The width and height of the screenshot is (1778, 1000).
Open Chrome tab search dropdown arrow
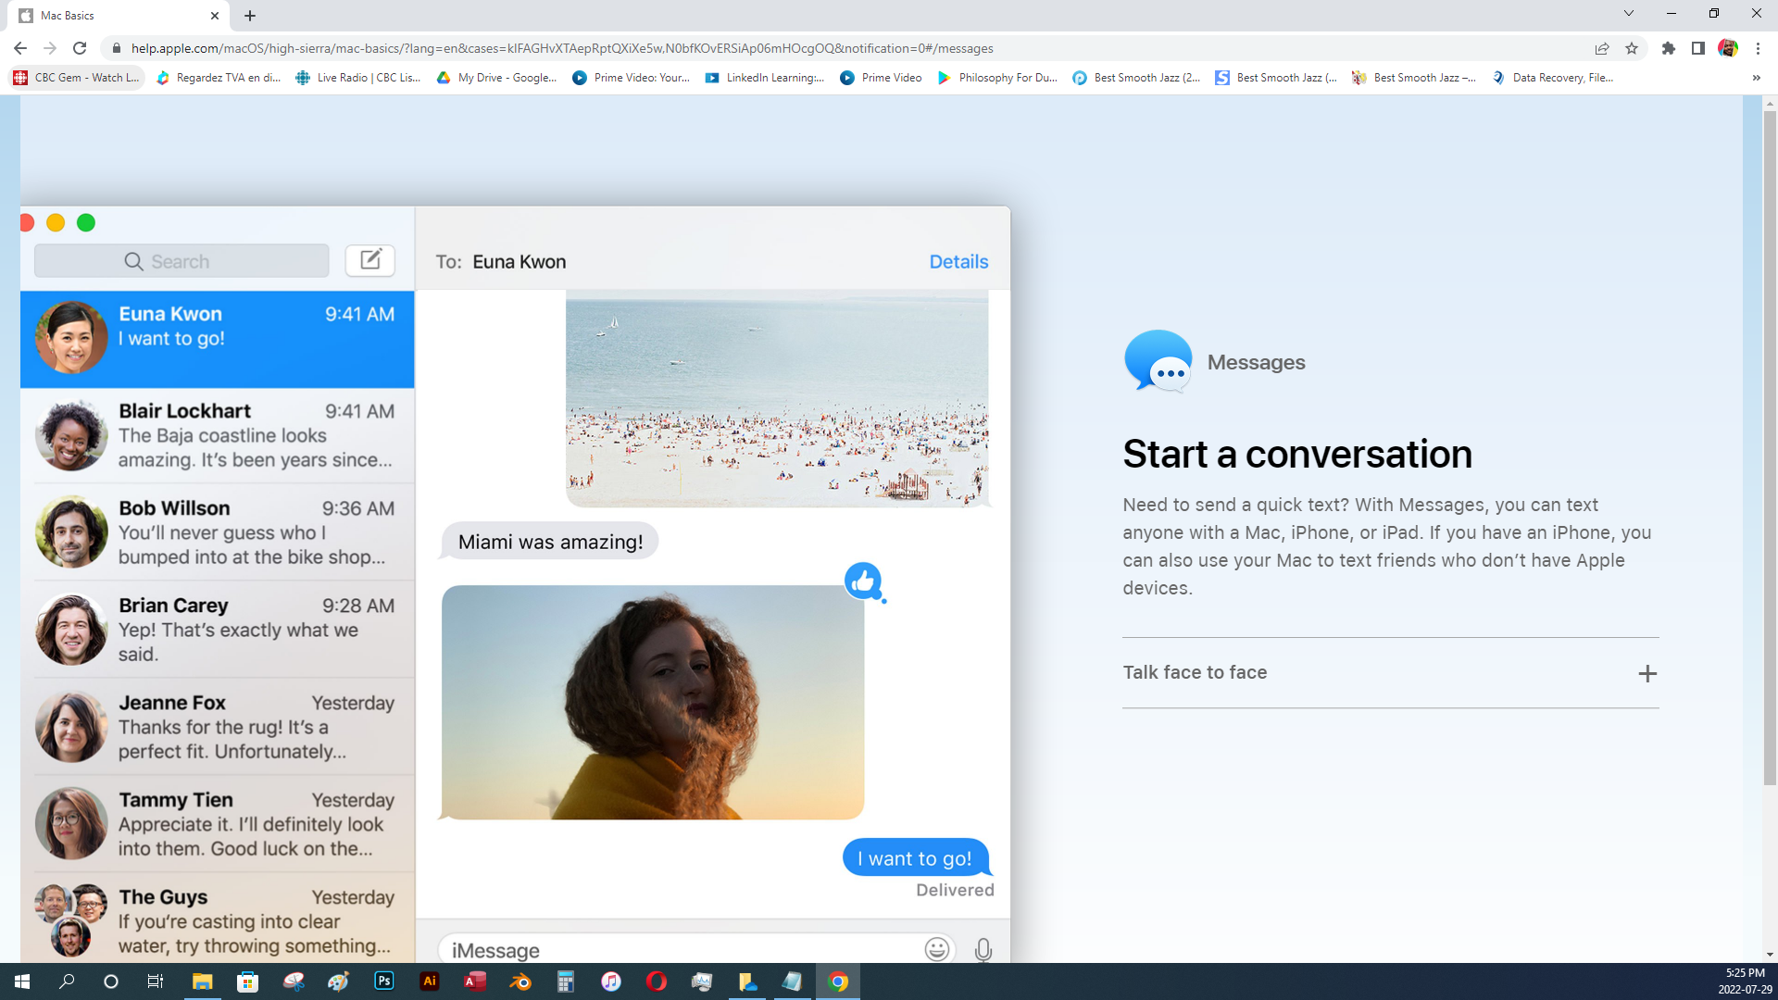tap(1628, 14)
